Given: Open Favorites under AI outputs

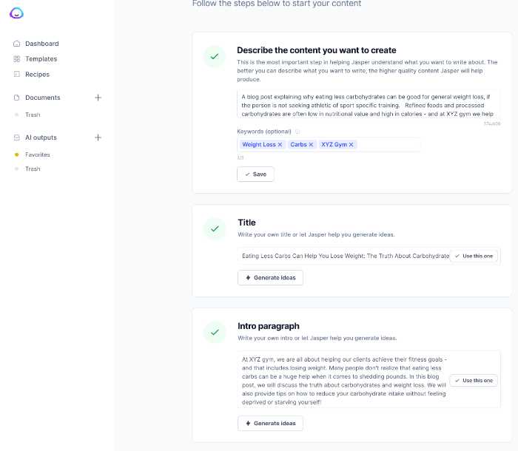Looking at the screenshot, I should [x=38, y=155].
